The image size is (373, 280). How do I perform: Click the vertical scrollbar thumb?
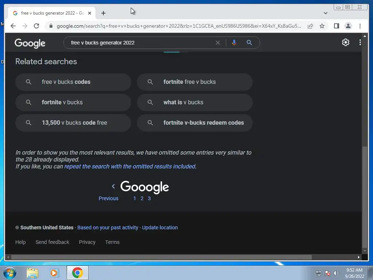point(364,197)
